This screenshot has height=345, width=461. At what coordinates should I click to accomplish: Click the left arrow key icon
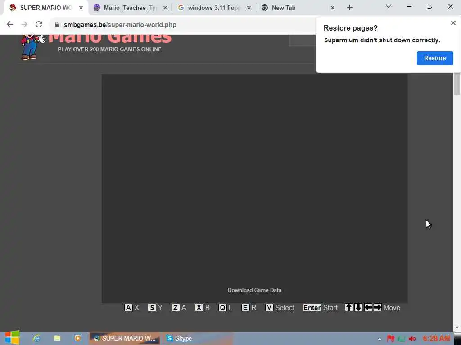[368, 307]
